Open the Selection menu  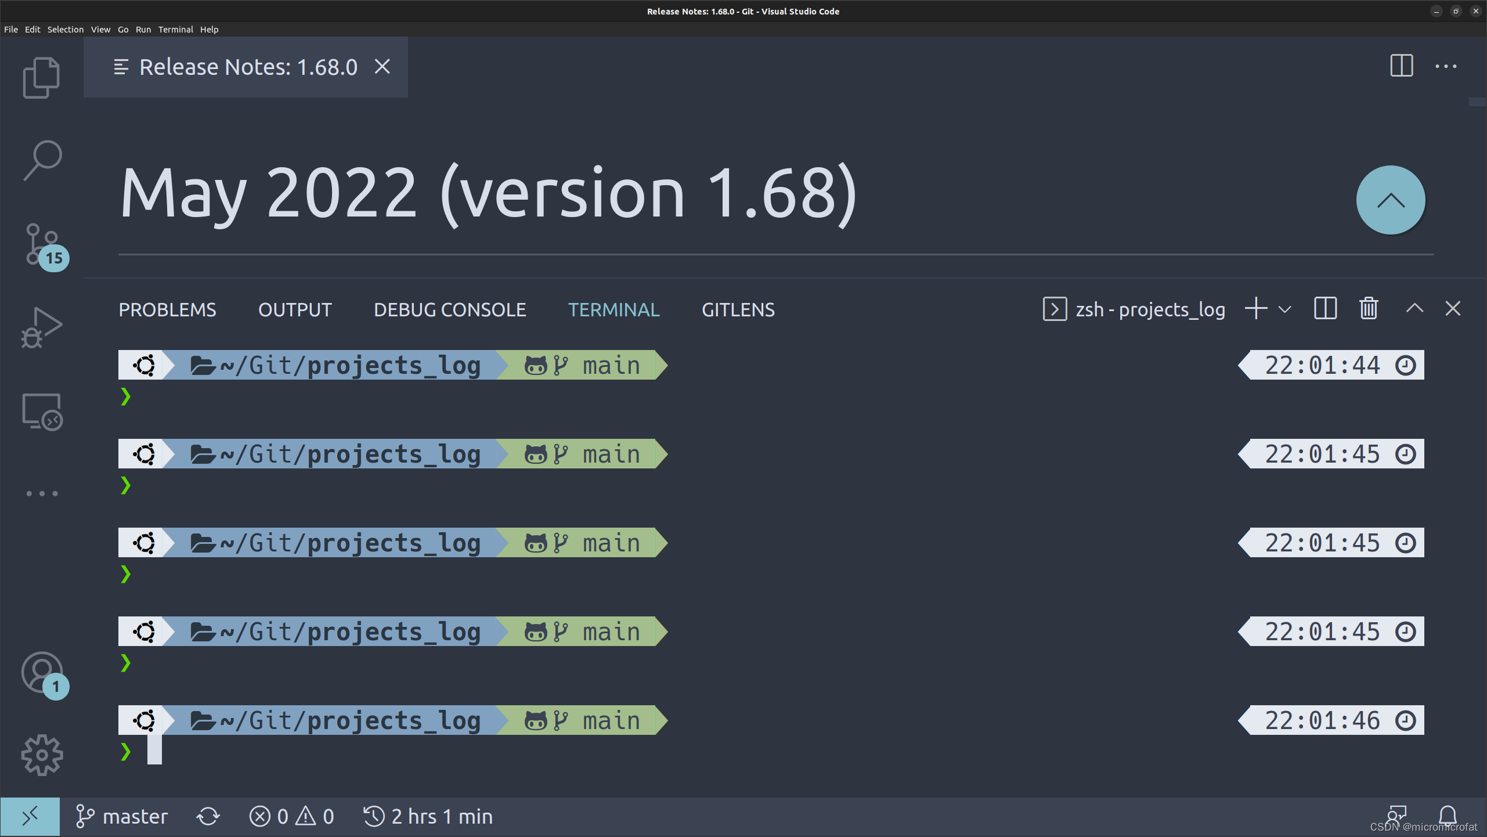point(66,29)
